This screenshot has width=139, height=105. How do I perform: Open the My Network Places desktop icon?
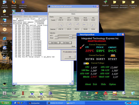pyautogui.click(x=5, y=22)
